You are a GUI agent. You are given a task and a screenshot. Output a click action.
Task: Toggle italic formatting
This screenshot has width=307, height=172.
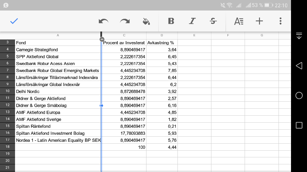(192, 21)
